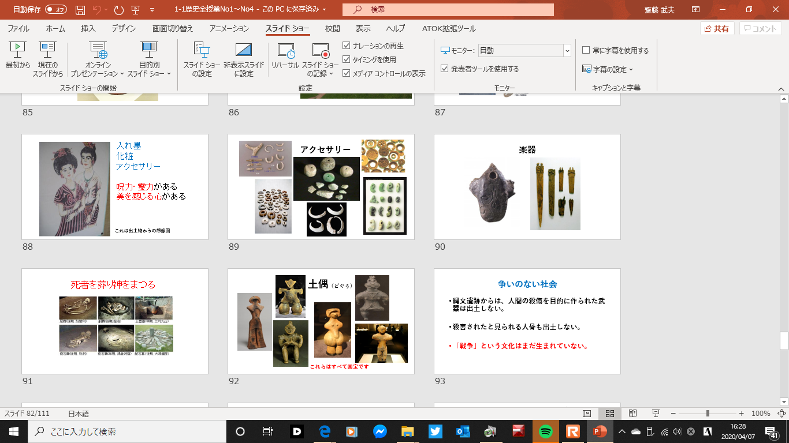Uncheck メディア コントロールの表示 checkbox
This screenshot has width=789, height=443.
(x=347, y=73)
